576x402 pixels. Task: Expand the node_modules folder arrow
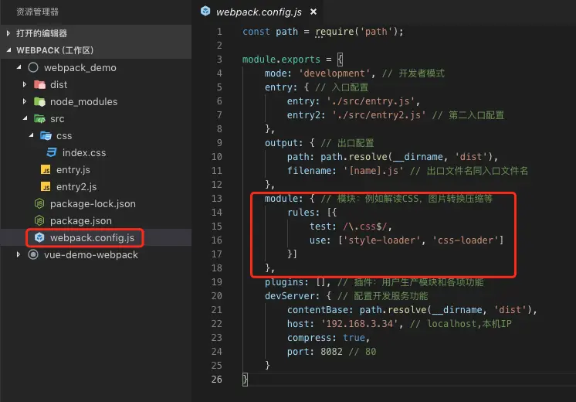(x=25, y=101)
